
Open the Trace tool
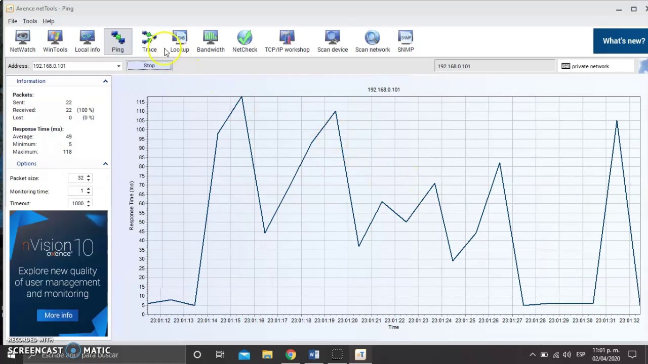pos(149,41)
